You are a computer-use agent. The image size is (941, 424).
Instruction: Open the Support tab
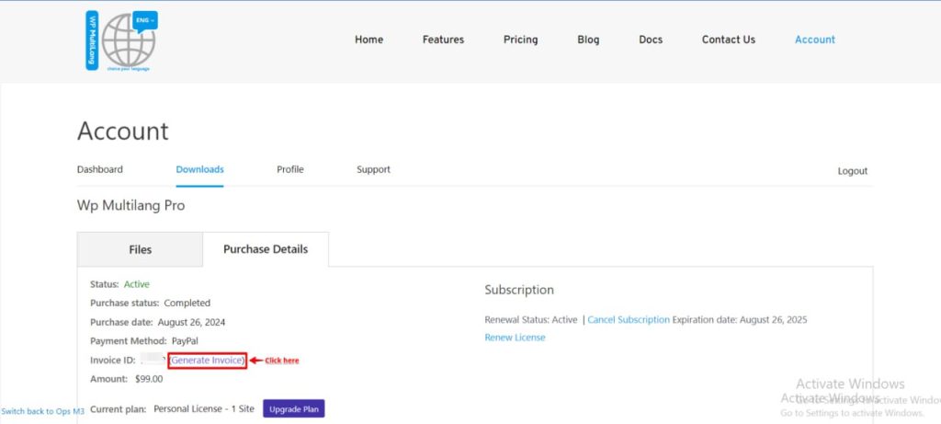pyautogui.click(x=373, y=169)
